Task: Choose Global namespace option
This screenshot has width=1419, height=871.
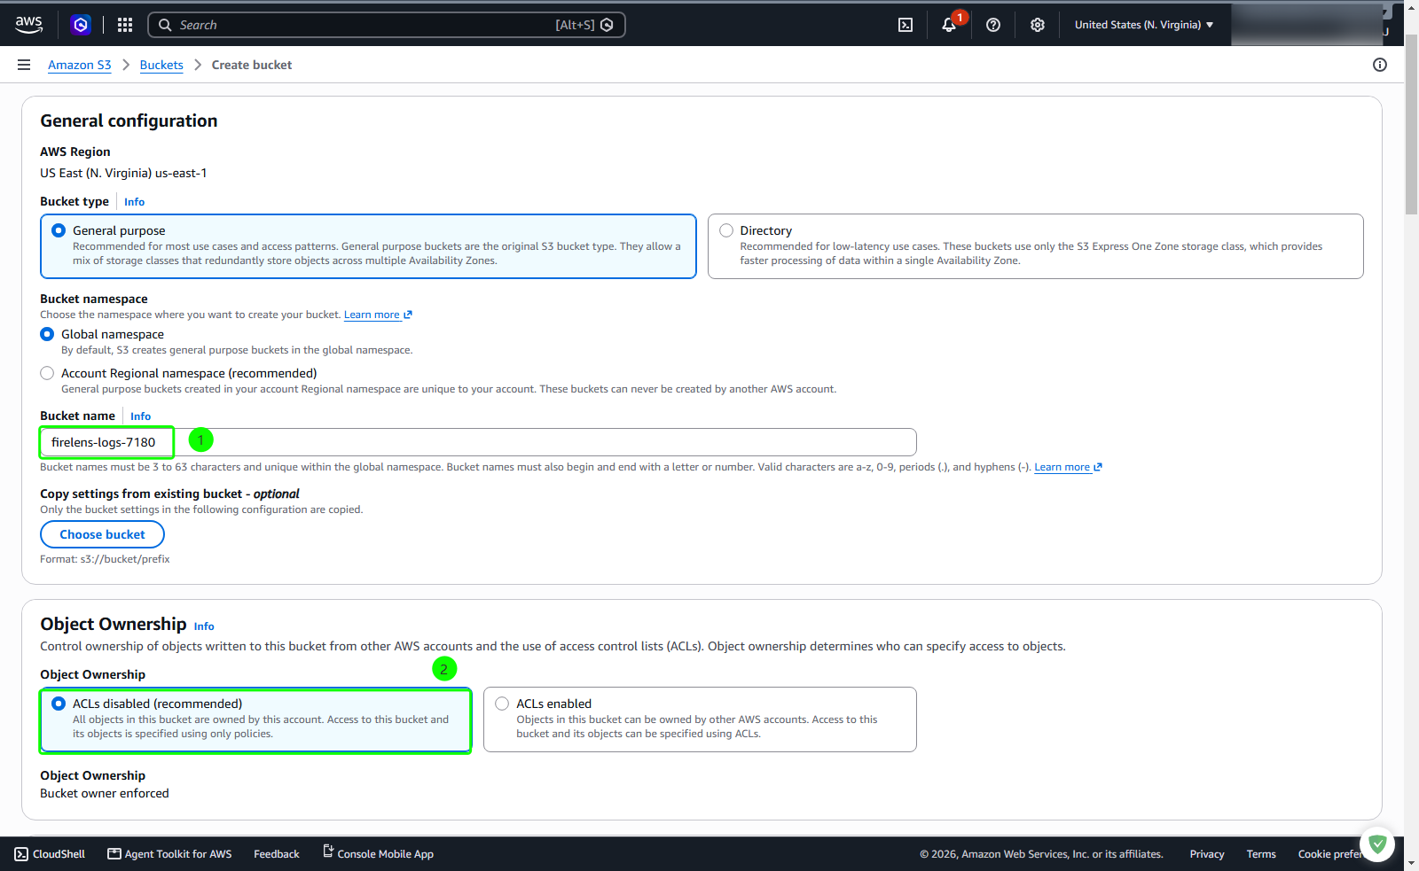Action: click(x=47, y=334)
